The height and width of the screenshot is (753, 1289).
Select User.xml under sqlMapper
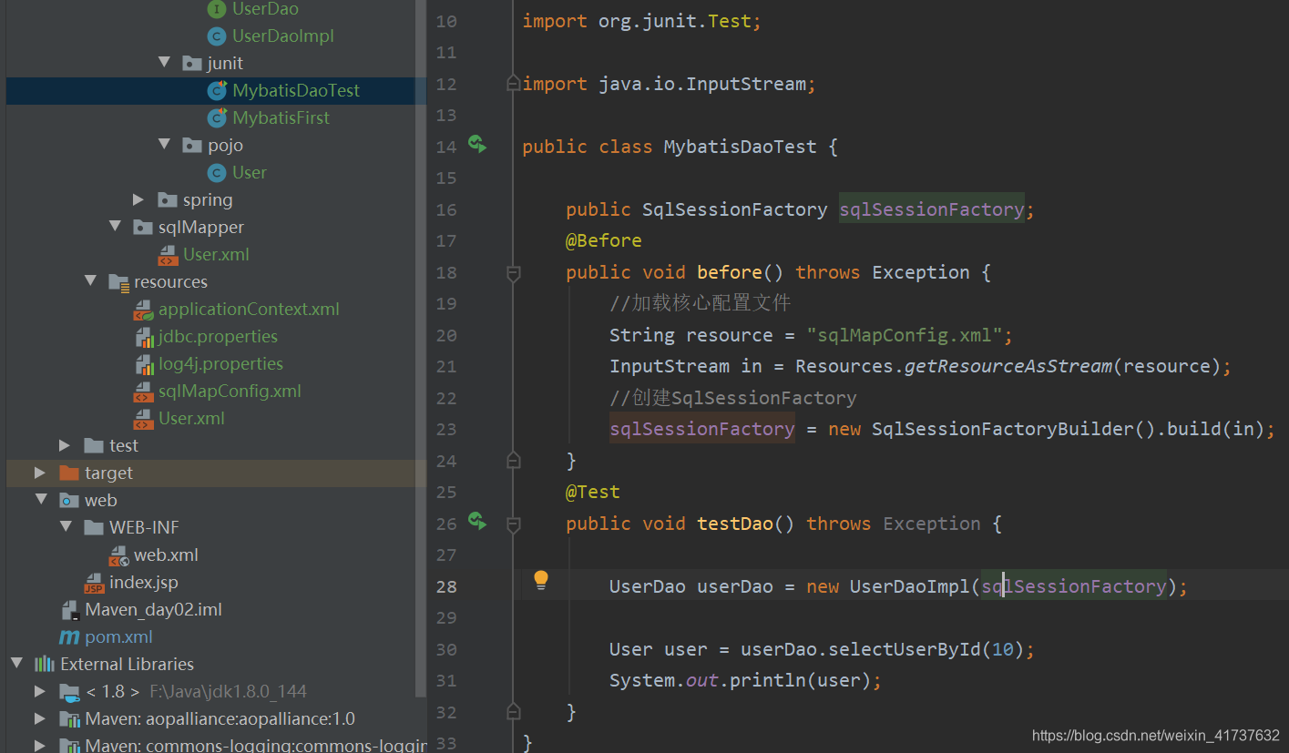[217, 255]
